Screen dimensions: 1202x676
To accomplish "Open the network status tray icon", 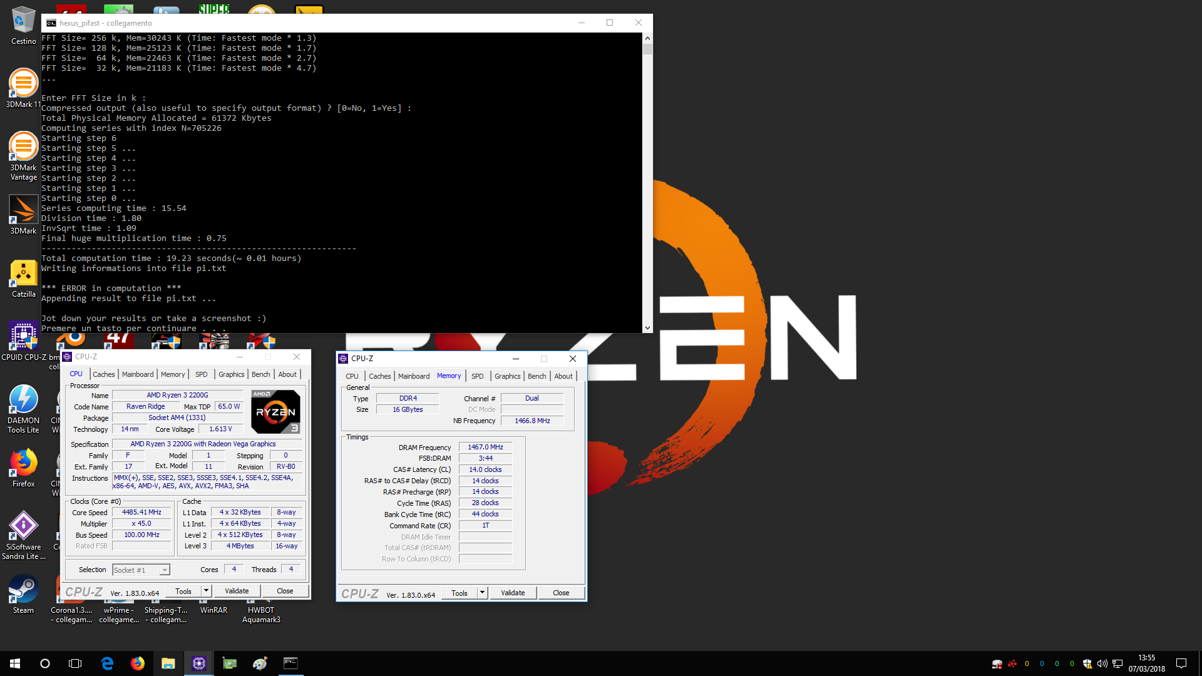I will (1117, 663).
